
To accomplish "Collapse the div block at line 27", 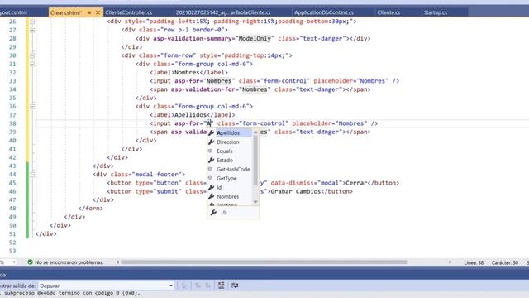I will [x=32, y=30].
